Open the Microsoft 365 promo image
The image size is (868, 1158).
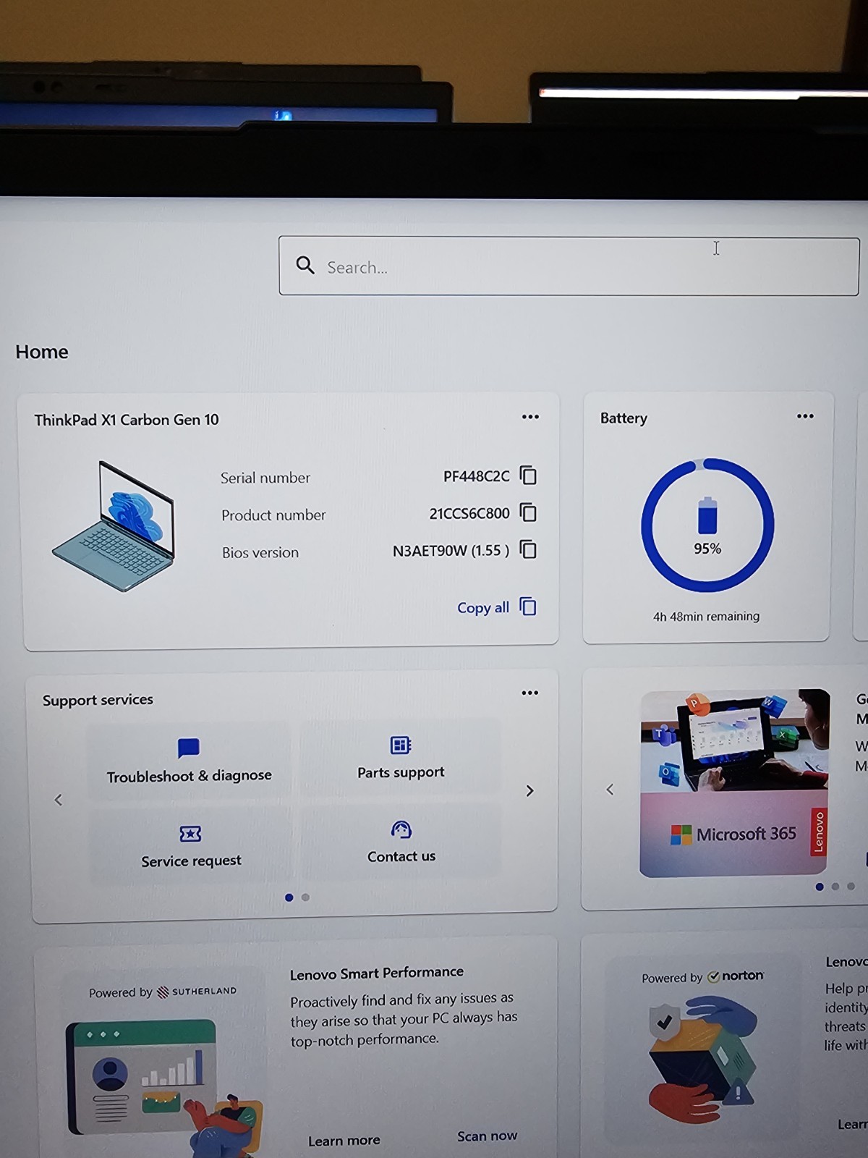click(735, 782)
